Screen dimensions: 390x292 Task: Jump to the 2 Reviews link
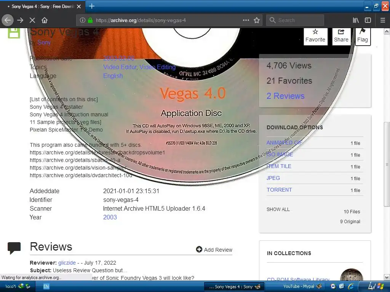(x=285, y=96)
